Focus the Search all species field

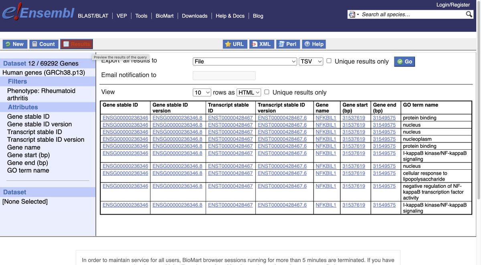pyautogui.click(x=412, y=14)
